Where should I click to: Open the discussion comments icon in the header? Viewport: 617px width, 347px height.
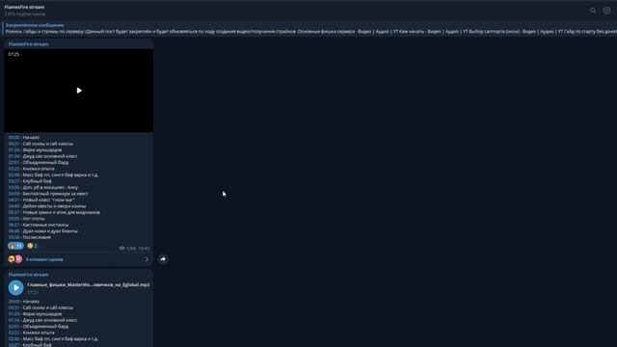606,11
